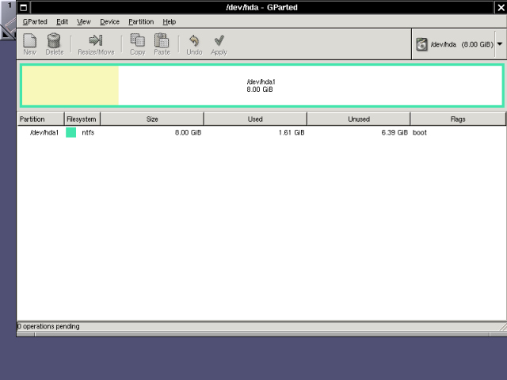Click the 8.00 GiB size cell
The image size is (507, 380).
tap(189, 132)
